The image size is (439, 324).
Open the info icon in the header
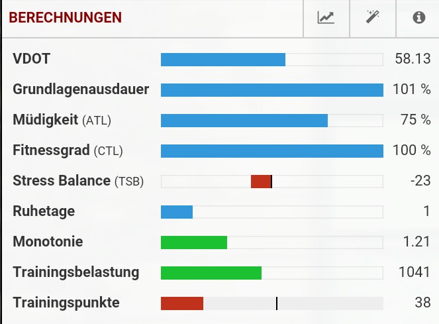pyautogui.click(x=418, y=18)
